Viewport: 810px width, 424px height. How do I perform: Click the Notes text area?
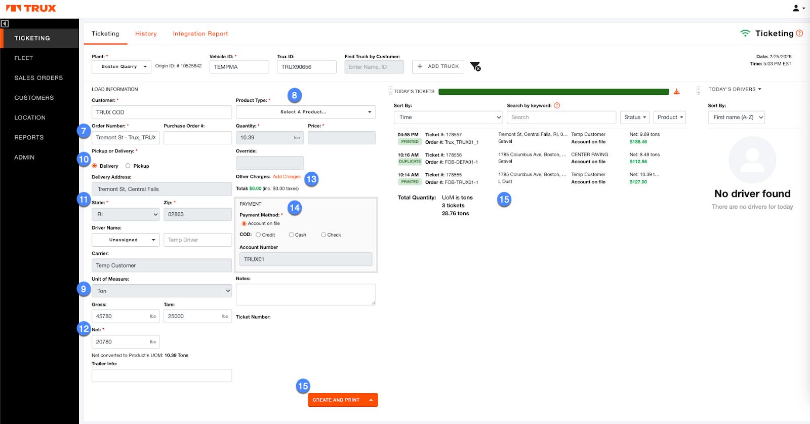tap(305, 294)
